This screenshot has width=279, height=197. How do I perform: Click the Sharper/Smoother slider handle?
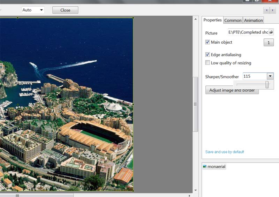pos(267,85)
